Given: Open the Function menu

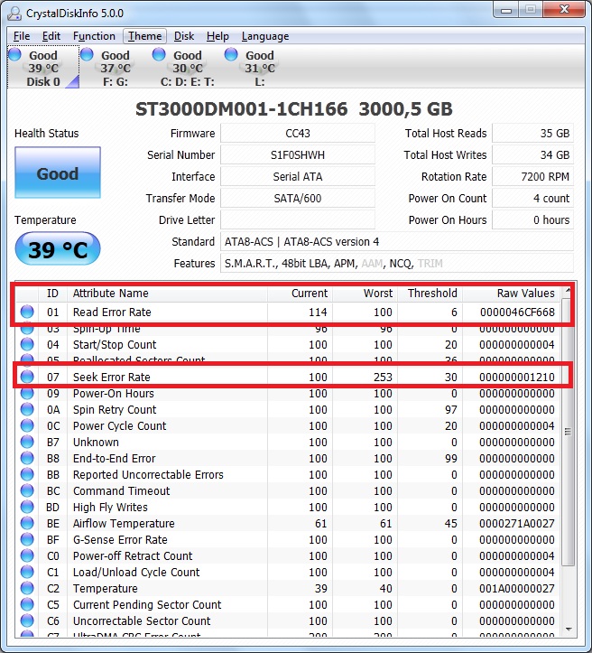Looking at the screenshot, I should 94,36.
